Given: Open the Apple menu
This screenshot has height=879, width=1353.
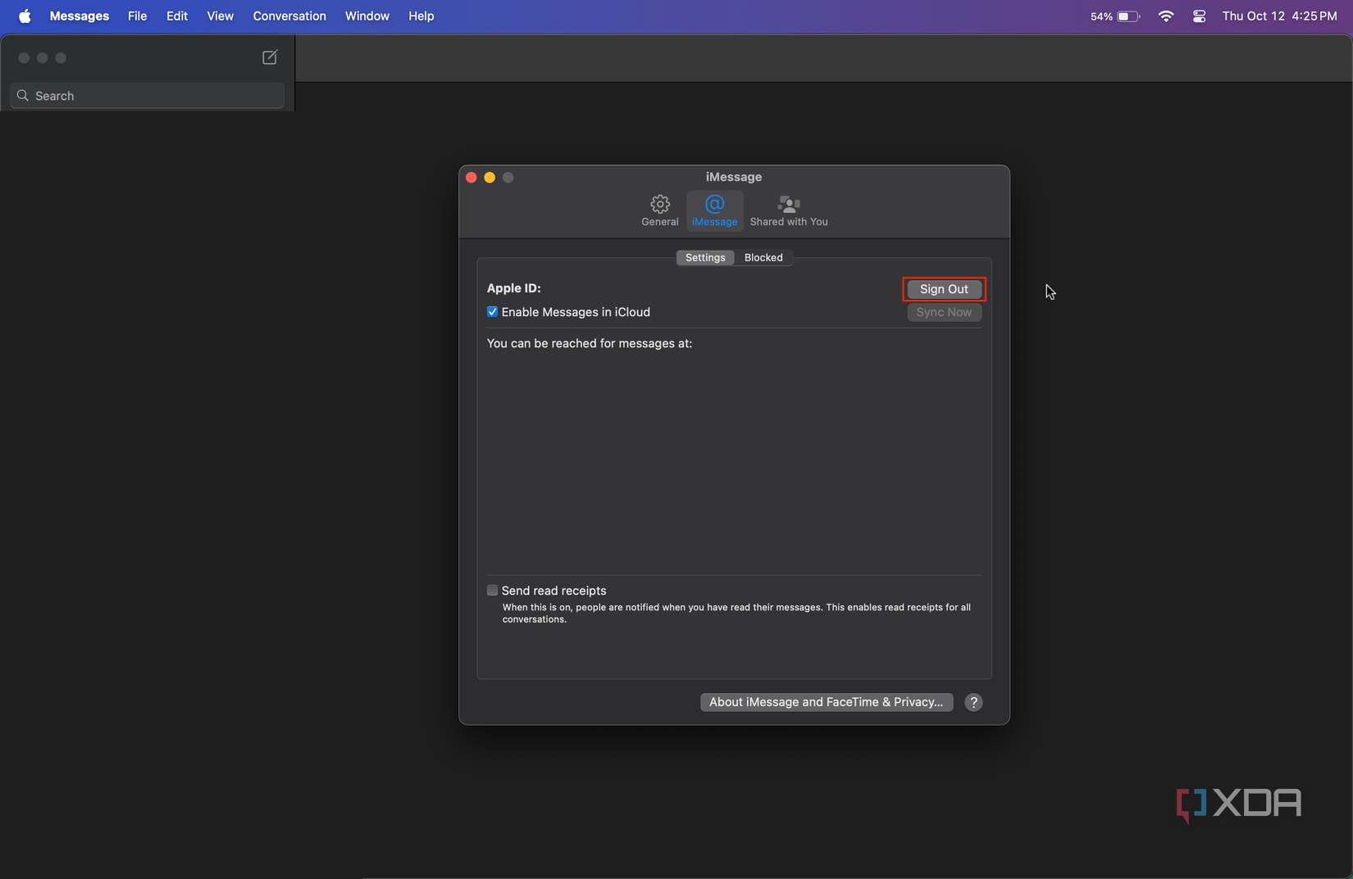Looking at the screenshot, I should pos(25,16).
